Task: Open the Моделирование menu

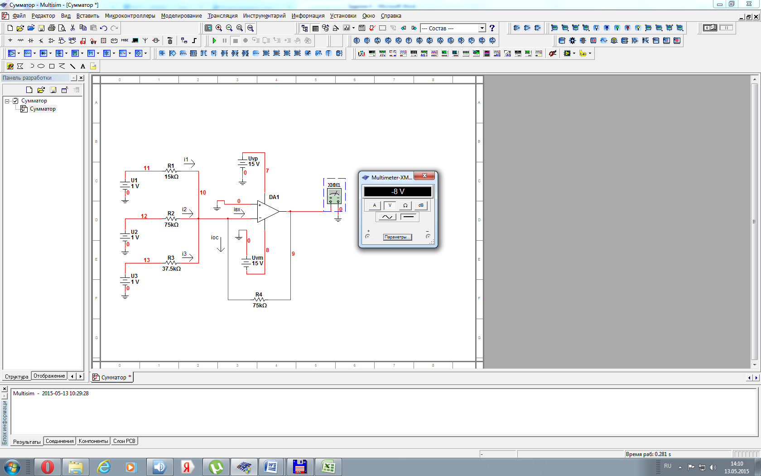Action: coord(182,16)
